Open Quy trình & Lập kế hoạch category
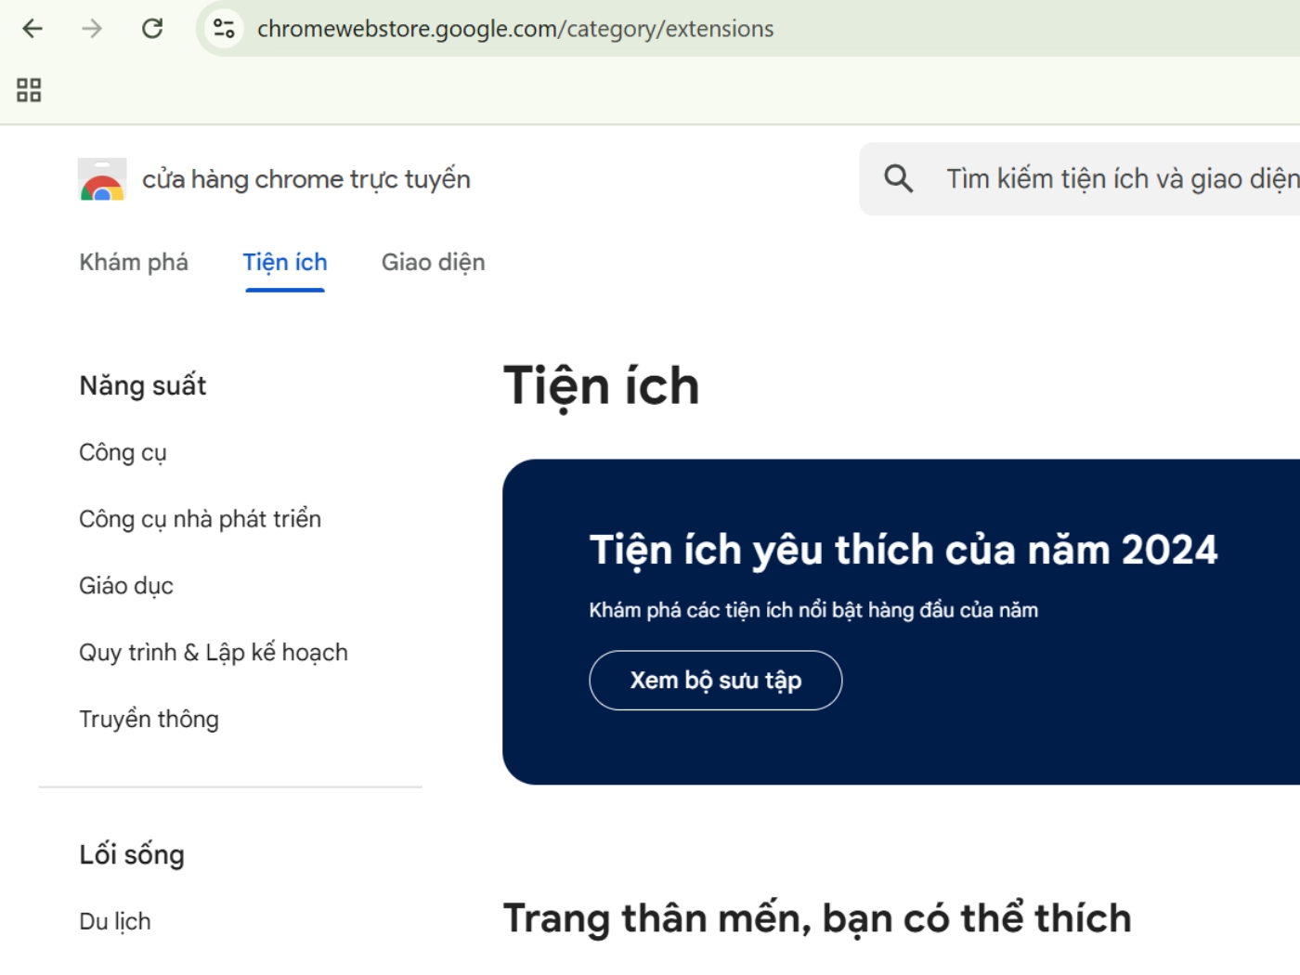Image resolution: width=1300 pixels, height=975 pixels. click(214, 653)
